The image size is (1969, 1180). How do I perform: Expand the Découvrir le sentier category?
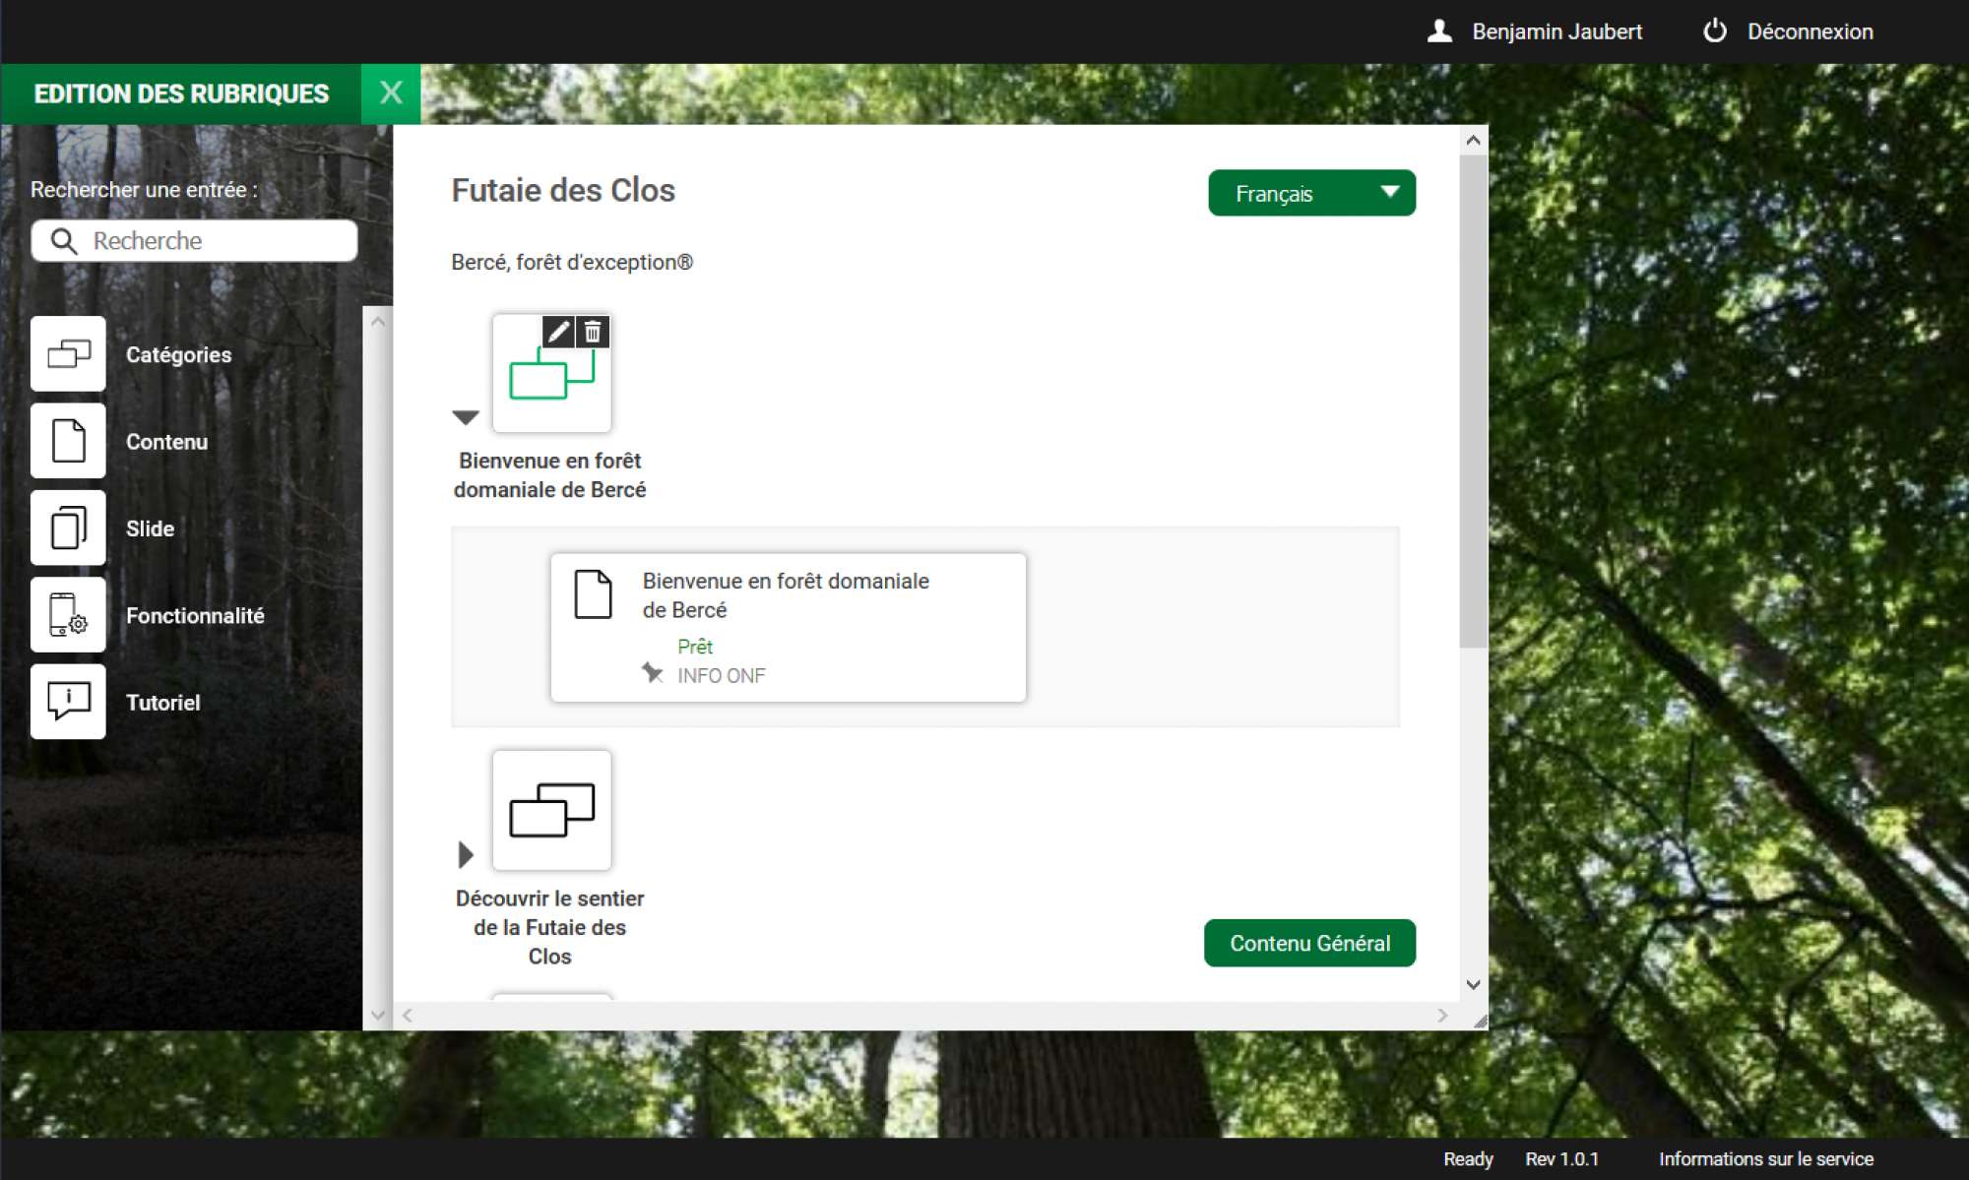pos(466,854)
